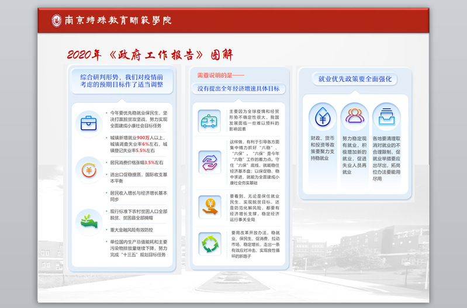Click the red 需要说明的是 text

click(x=220, y=75)
